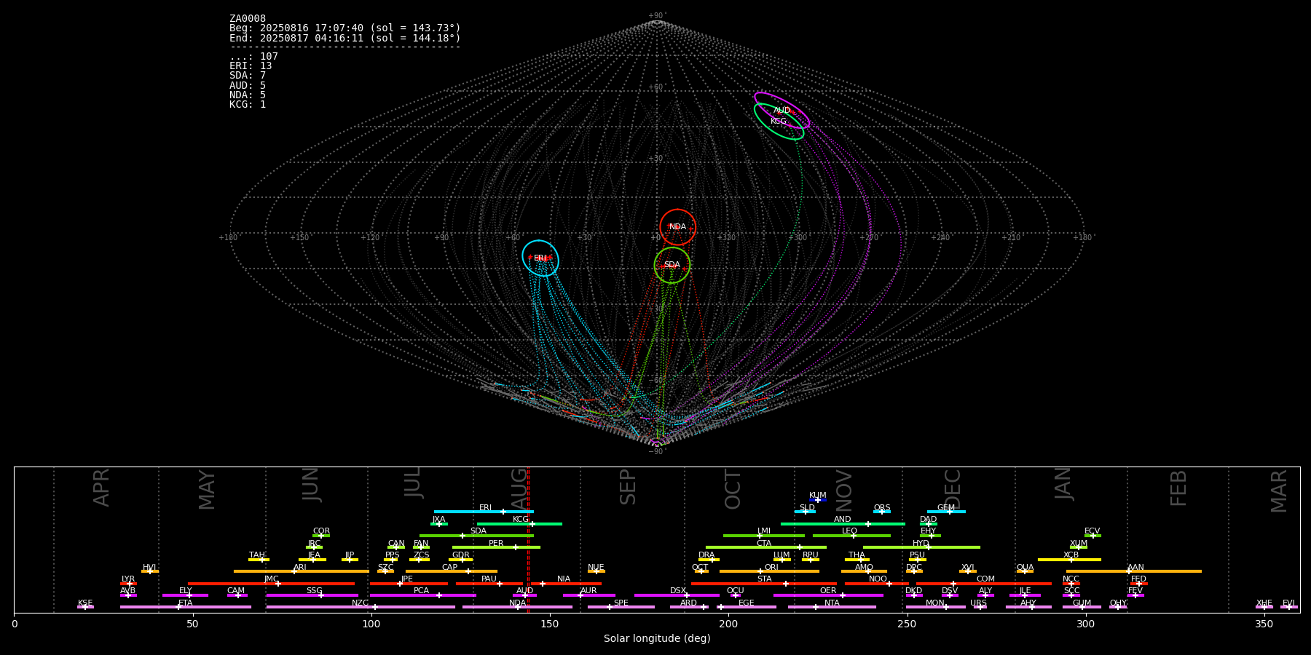The height and width of the screenshot is (655, 1311).
Task: Click the DRA yellow timeline bar
Action: (x=709, y=560)
